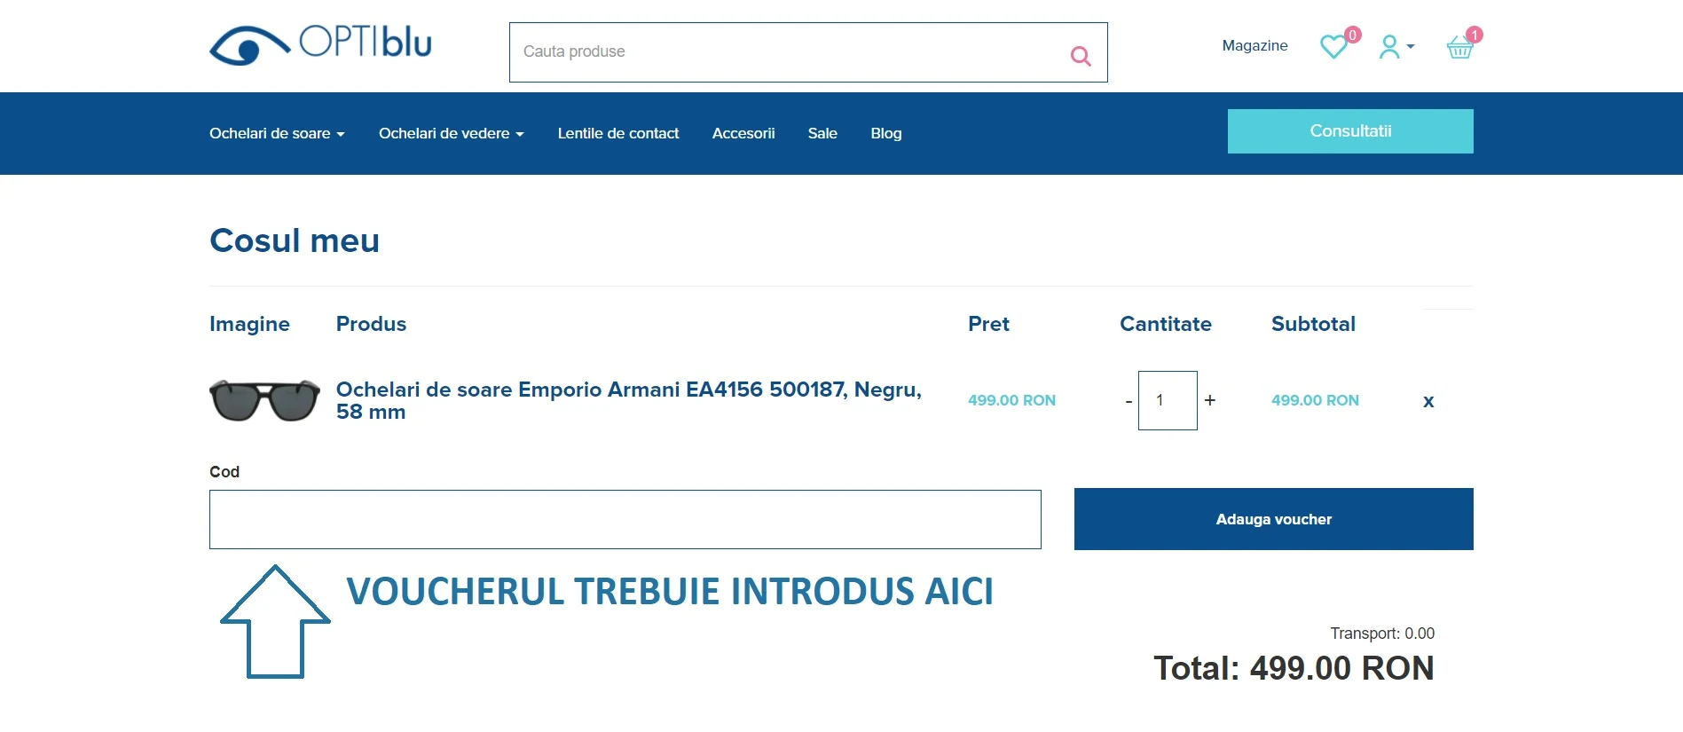Click the 499.00 RON subtotal value
Screen dimensions: 1683x732
1315,400
